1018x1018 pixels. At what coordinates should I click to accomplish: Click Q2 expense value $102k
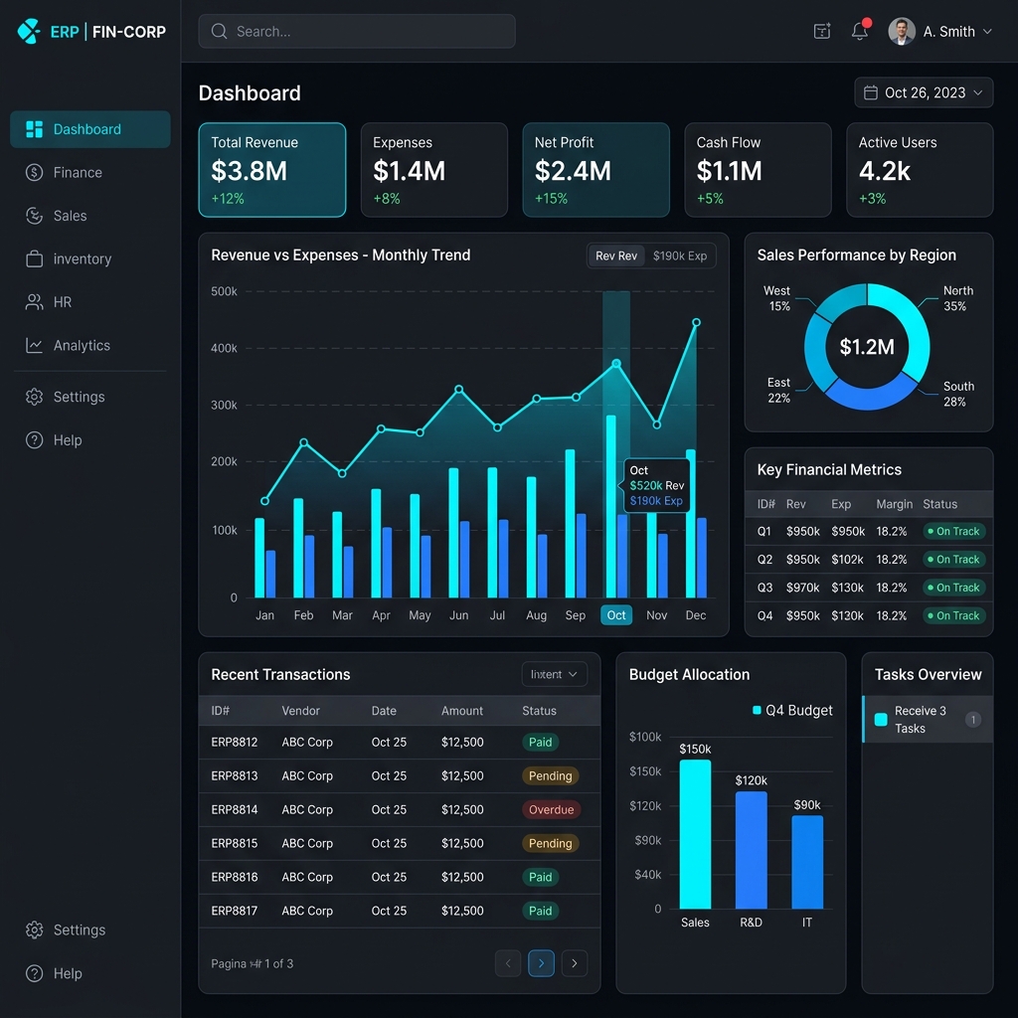pyautogui.click(x=847, y=560)
